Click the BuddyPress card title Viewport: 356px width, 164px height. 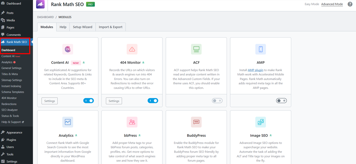[196, 136]
